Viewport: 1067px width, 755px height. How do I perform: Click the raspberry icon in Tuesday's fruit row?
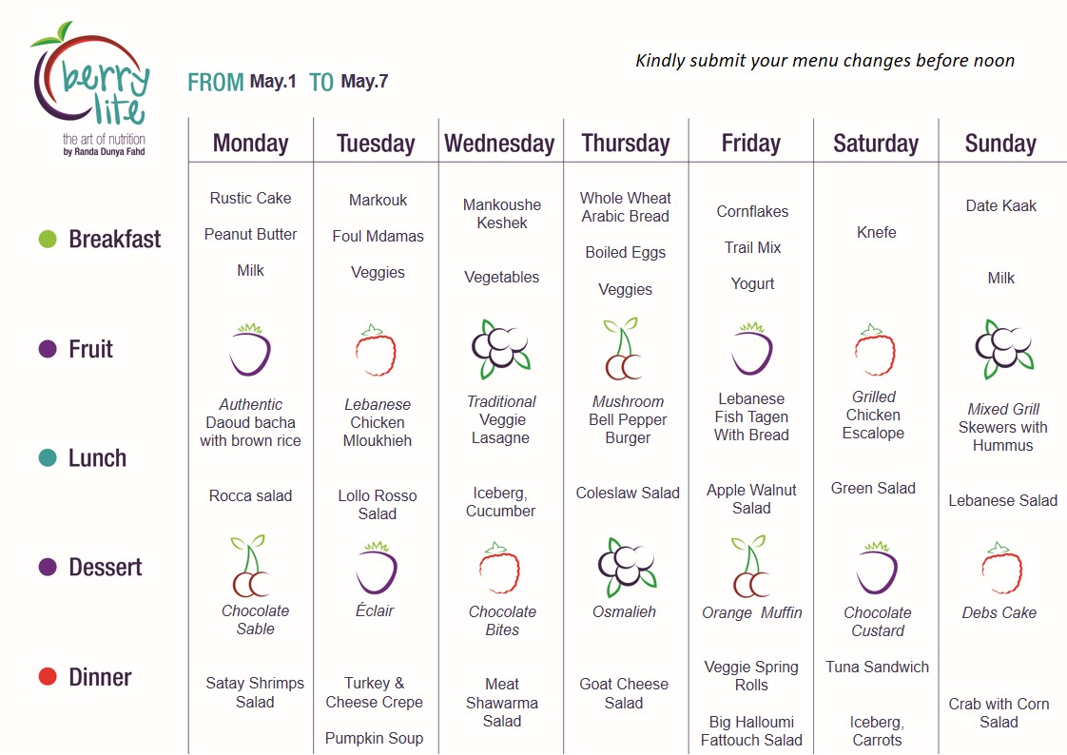coord(376,350)
